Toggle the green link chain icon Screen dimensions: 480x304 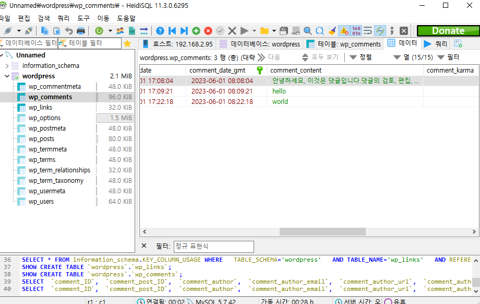tap(380, 31)
